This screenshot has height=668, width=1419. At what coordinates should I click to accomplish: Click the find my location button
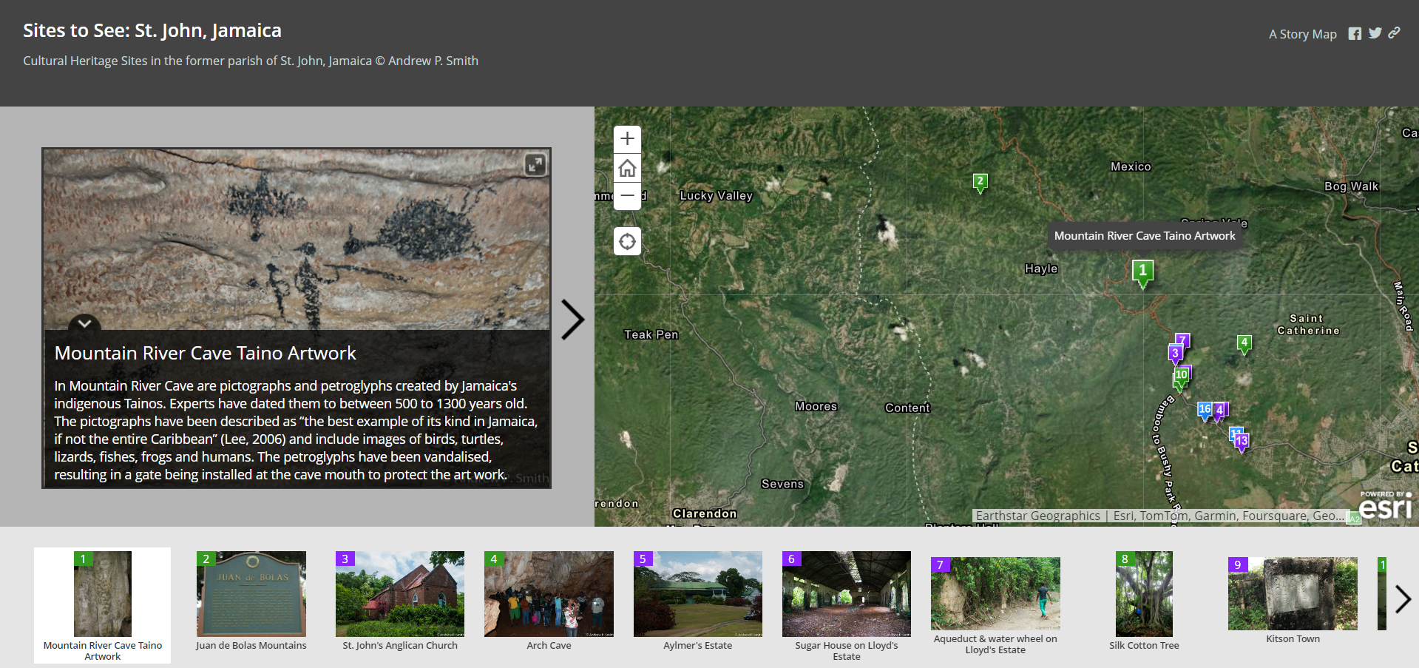(x=627, y=241)
